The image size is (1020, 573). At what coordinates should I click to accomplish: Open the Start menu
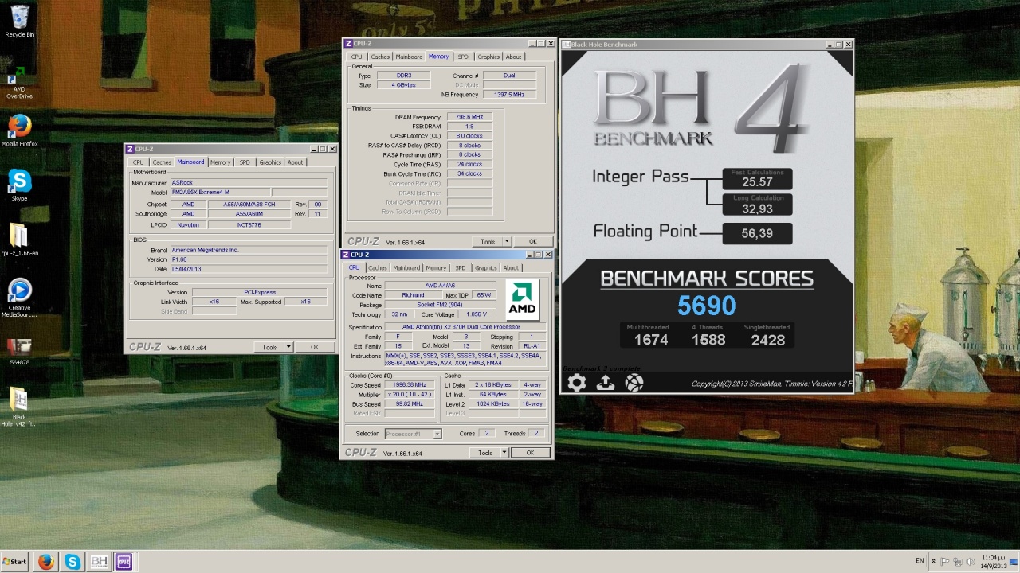click(x=14, y=562)
